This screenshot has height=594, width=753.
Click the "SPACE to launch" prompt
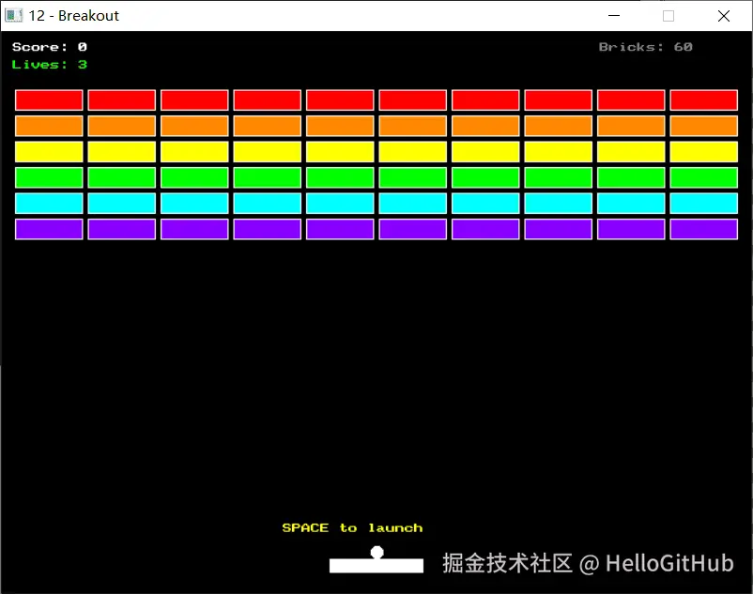click(x=352, y=527)
